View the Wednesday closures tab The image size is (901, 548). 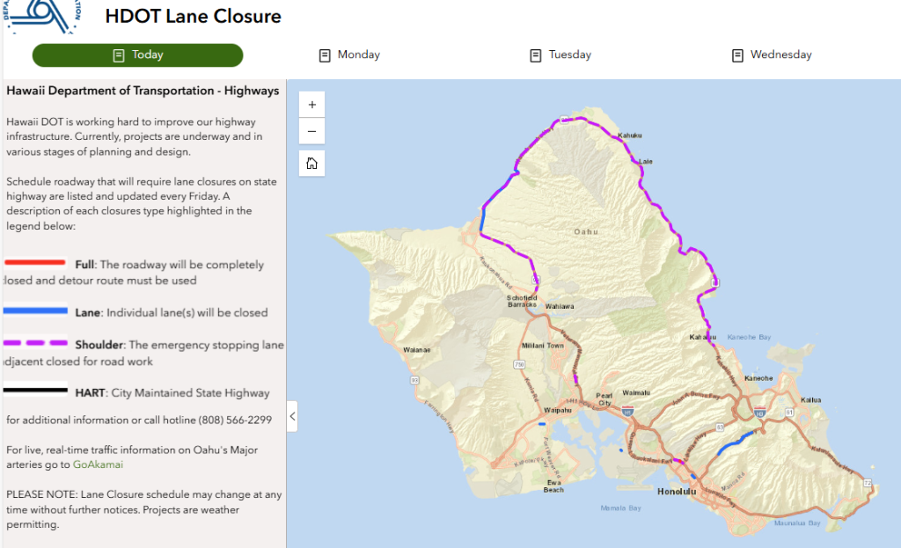click(772, 55)
